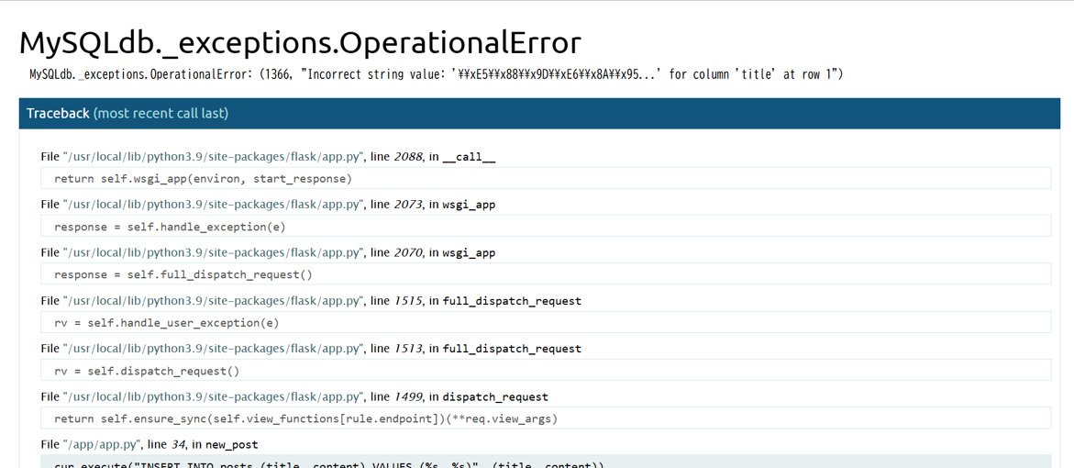Click code line 'return self.ensure_sync(self.view_functions...'
Screen dimensions: 1074x468
pos(546,418)
